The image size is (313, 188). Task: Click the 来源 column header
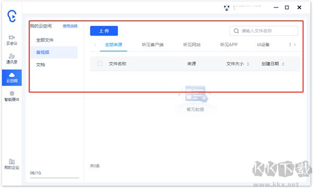pos(191,64)
